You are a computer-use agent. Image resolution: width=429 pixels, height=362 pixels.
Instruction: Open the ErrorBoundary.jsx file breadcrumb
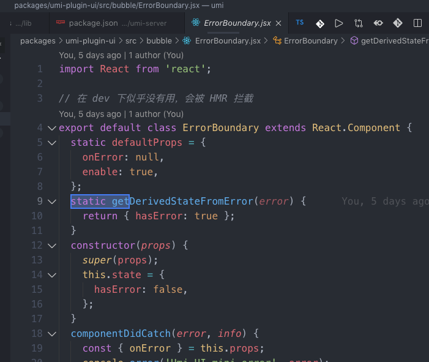tap(228, 41)
